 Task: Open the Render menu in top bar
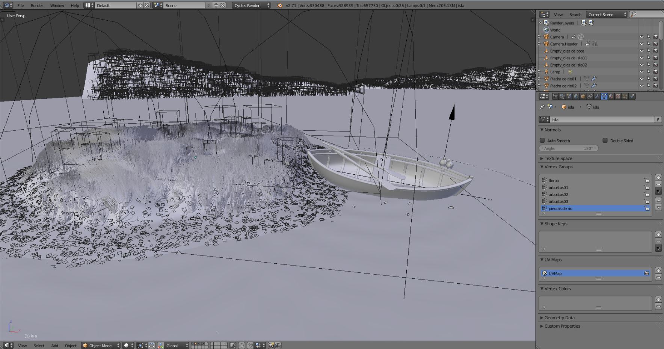pyautogui.click(x=37, y=5)
